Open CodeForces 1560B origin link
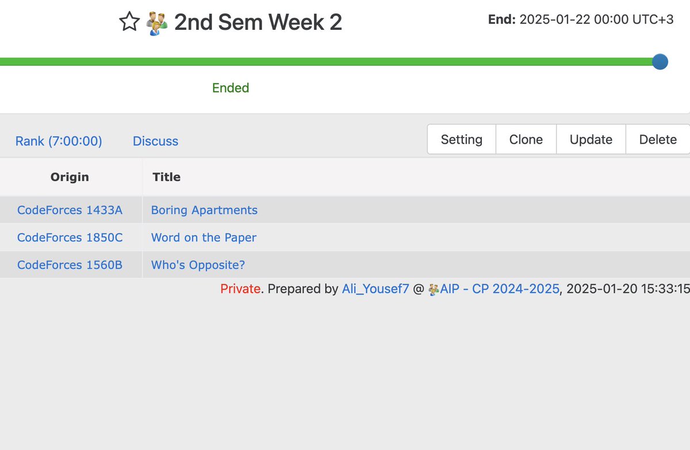690x450 pixels. coord(70,265)
